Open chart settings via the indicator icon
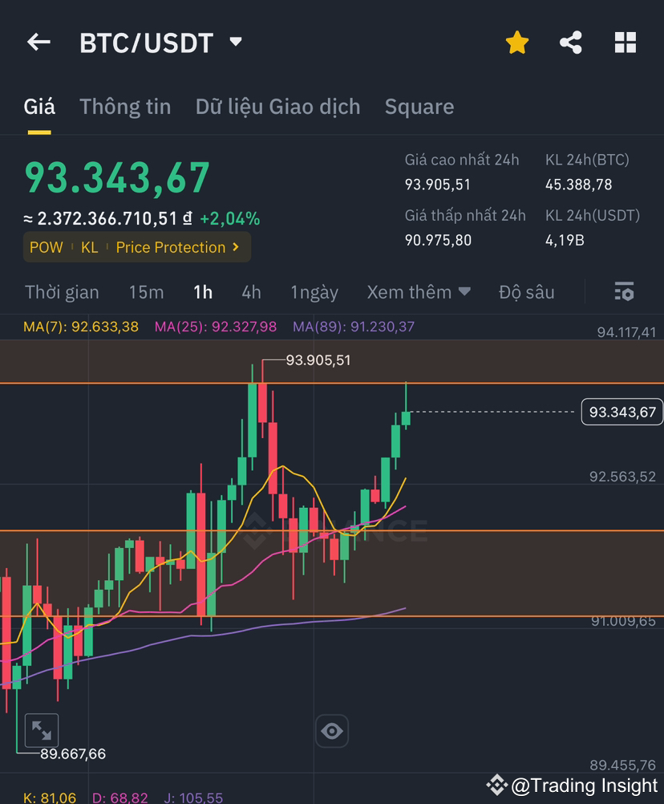 click(624, 292)
